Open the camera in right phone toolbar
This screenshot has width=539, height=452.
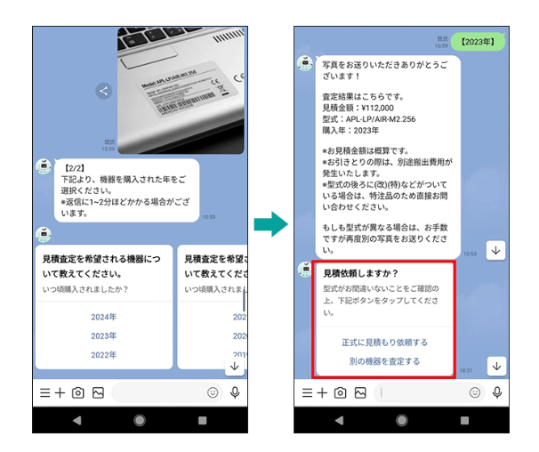341,392
